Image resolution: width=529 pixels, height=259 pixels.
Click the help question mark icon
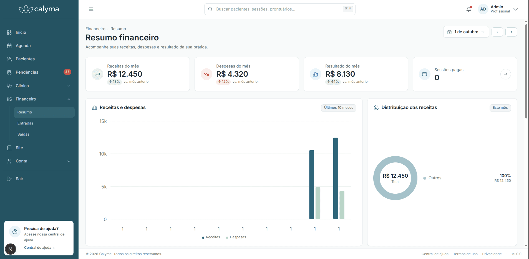tap(15, 232)
